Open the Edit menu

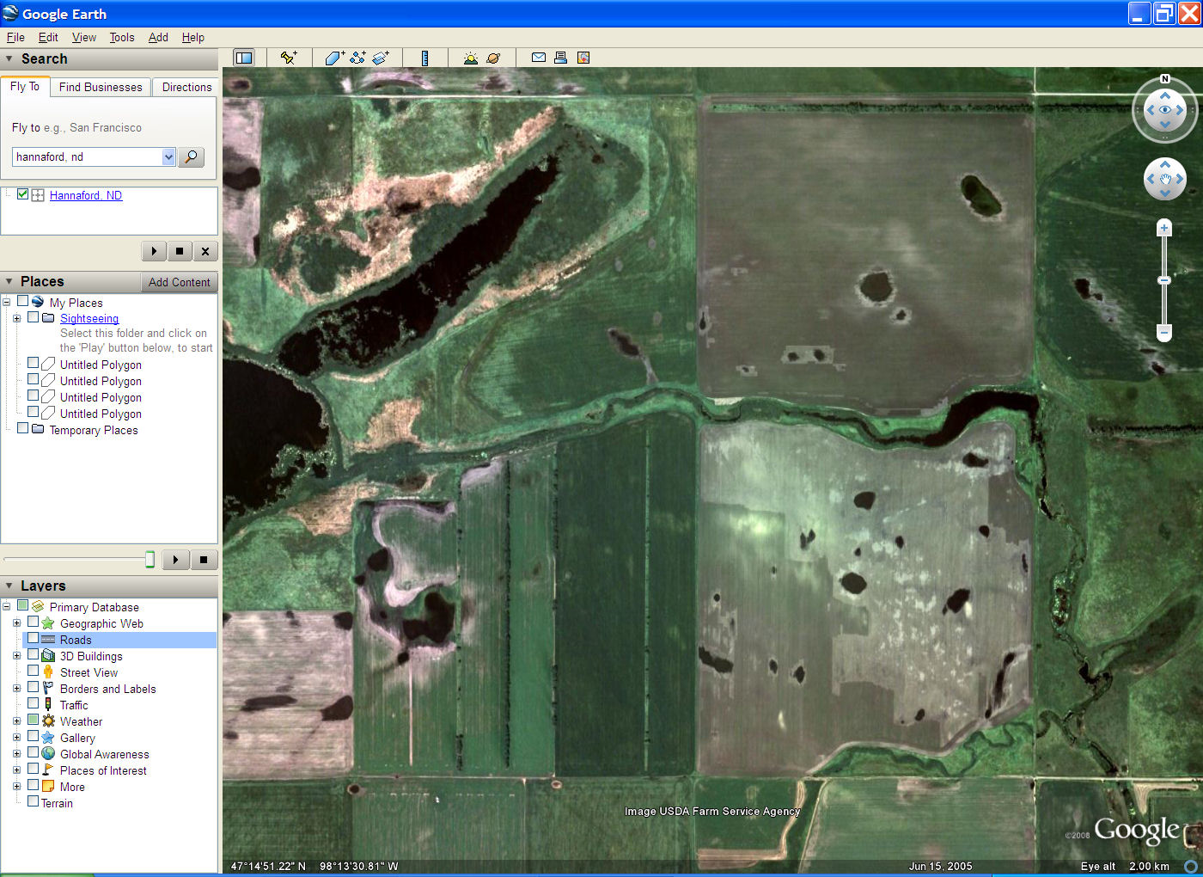(x=48, y=37)
